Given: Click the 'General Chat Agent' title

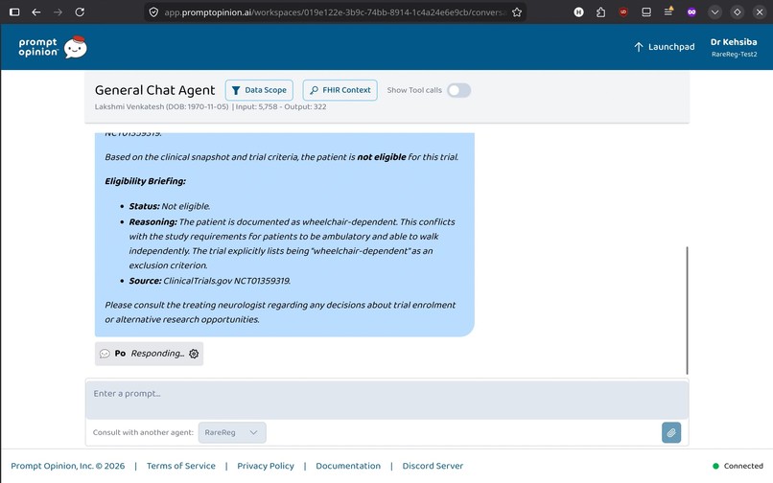Looking at the screenshot, I should [x=154, y=90].
